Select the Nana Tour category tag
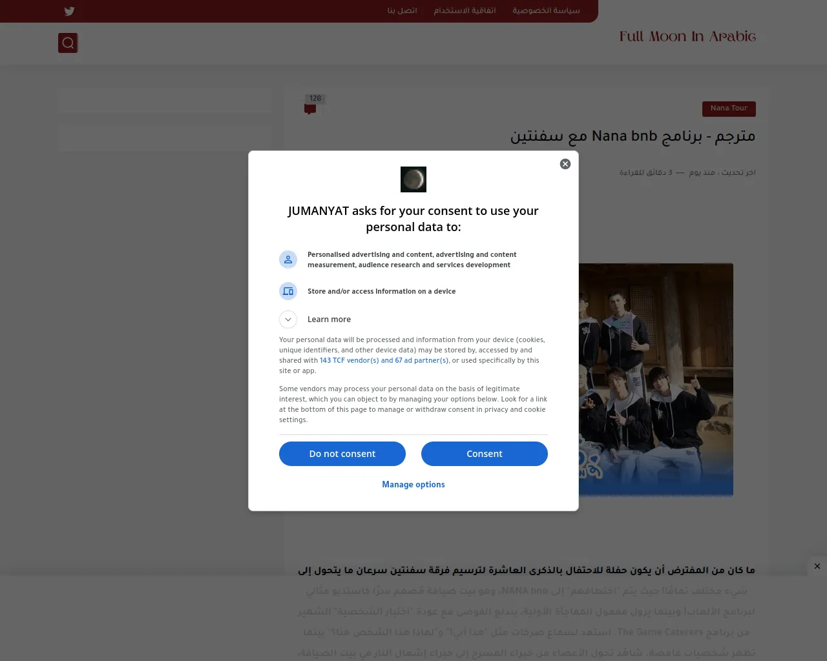The image size is (827, 661). (x=729, y=108)
